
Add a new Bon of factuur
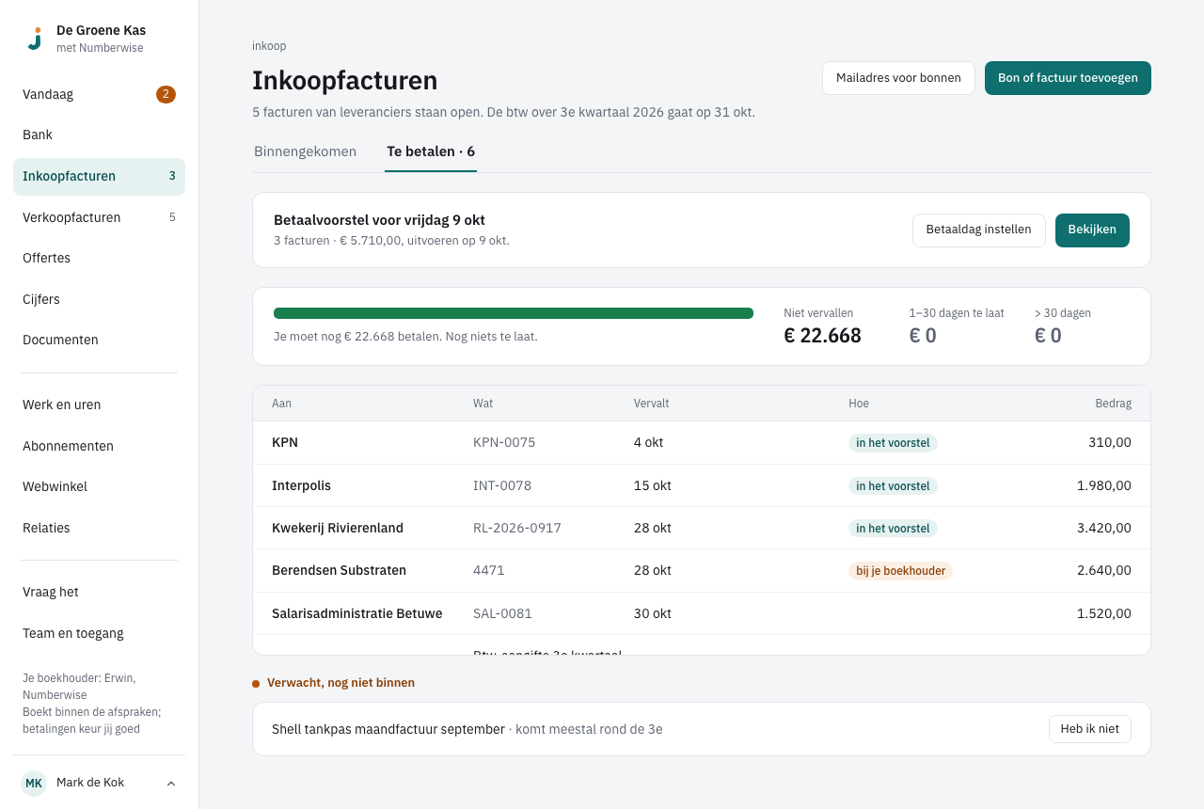1068,78
